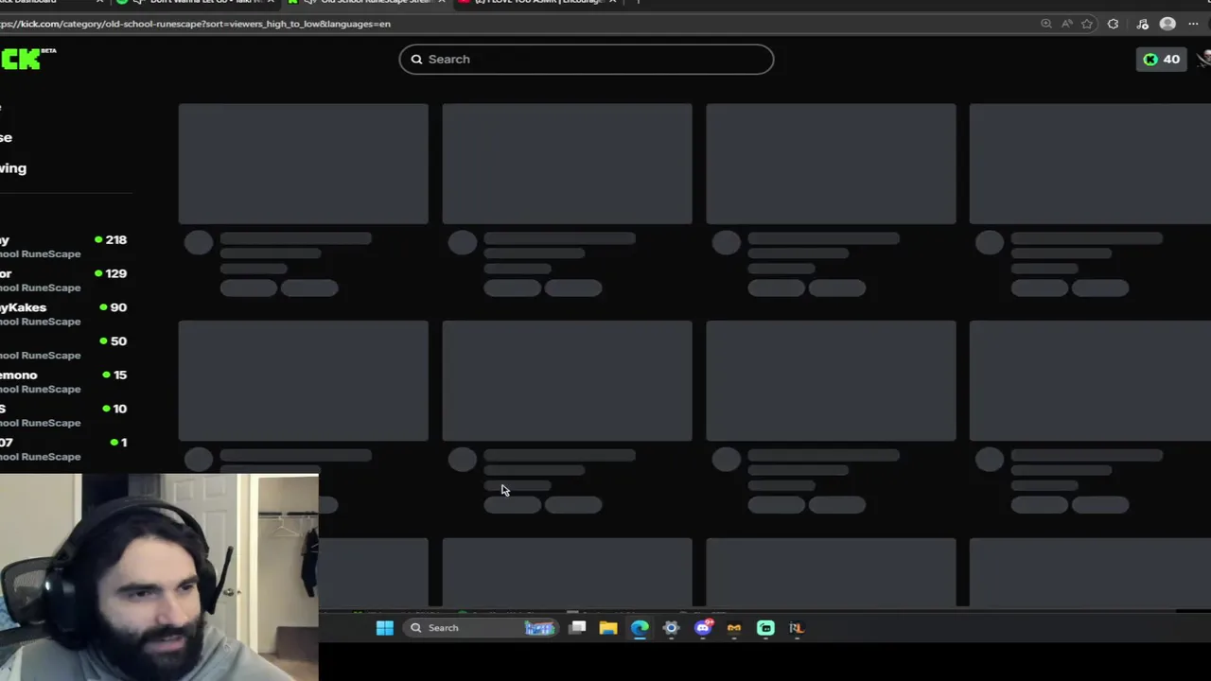The image size is (1211, 681).
Task: Open the ayKakes channel in sidebar
Action: (64, 314)
